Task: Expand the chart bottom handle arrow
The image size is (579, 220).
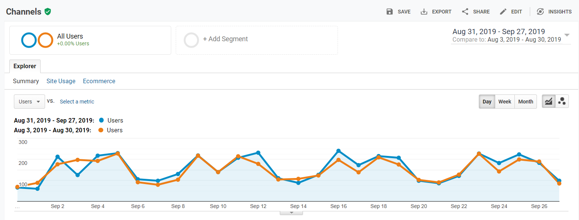Action: (x=291, y=213)
